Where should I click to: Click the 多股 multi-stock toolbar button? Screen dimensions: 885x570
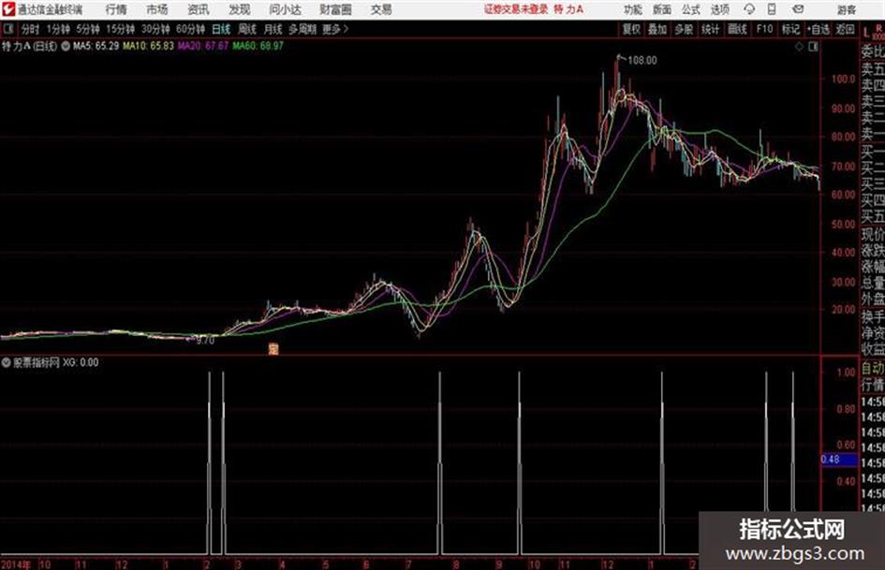pyautogui.click(x=684, y=29)
